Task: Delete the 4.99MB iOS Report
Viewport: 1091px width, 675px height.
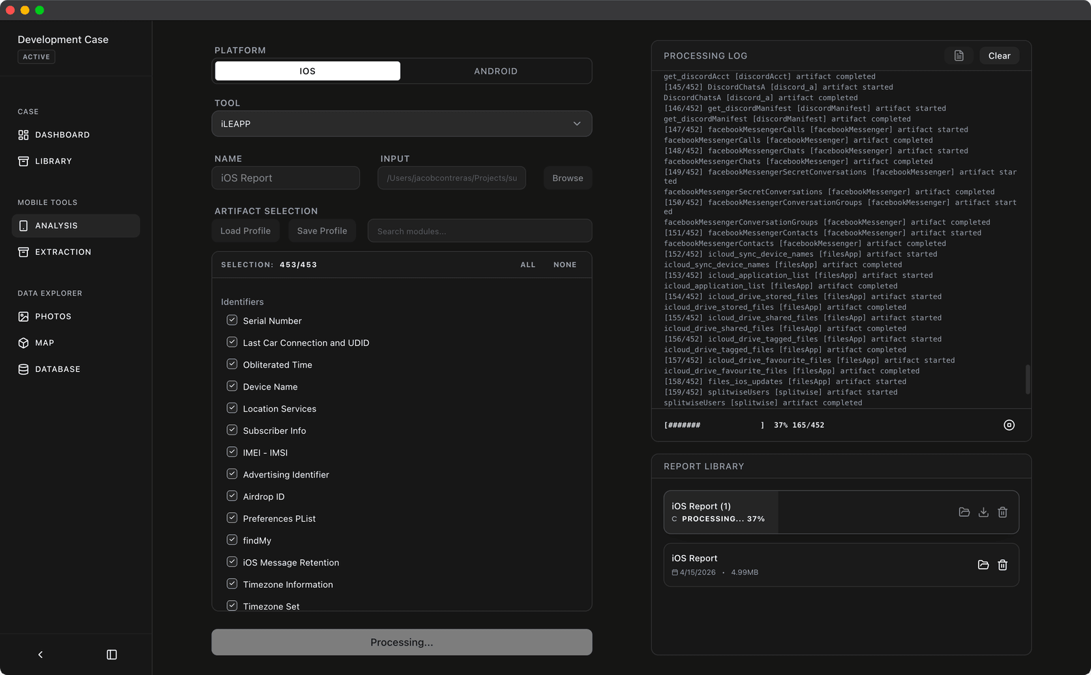Action: (x=1002, y=565)
